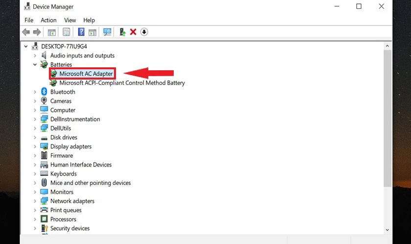This screenshot has height=244, width=411.
Task: Click the Keyboards icon
Action: tap(44, 173)
